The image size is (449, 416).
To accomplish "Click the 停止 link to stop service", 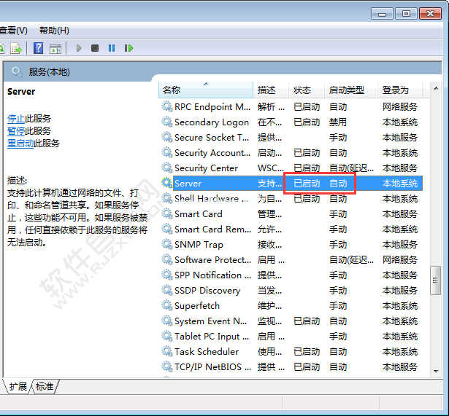I will 16,118.
